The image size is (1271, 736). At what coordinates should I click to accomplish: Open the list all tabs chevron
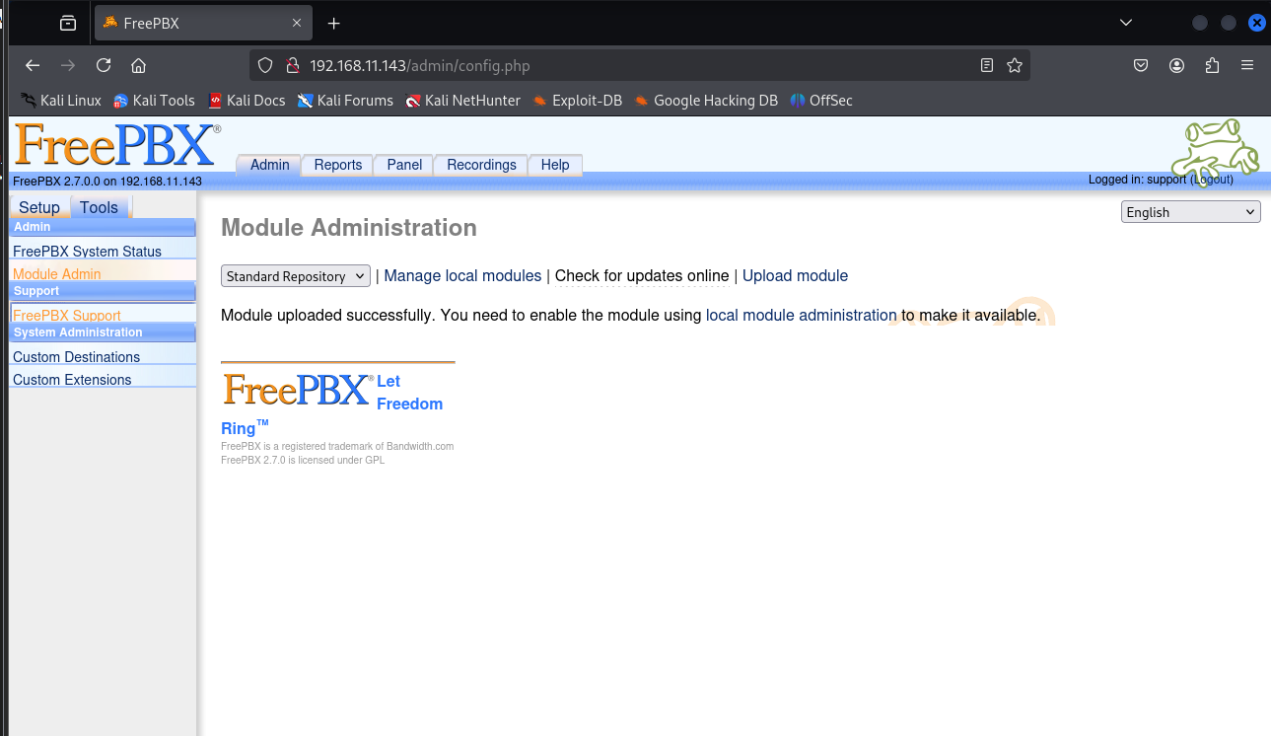point(1126,24)
